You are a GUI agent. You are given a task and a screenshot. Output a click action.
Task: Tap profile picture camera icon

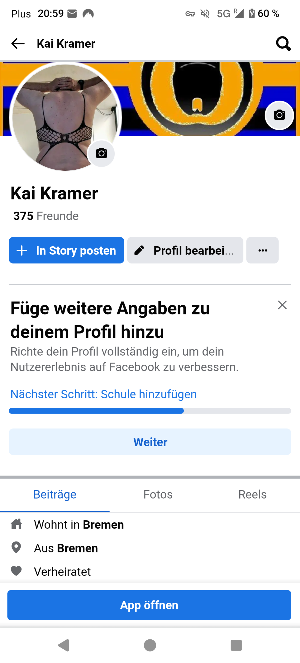point(101,153)
